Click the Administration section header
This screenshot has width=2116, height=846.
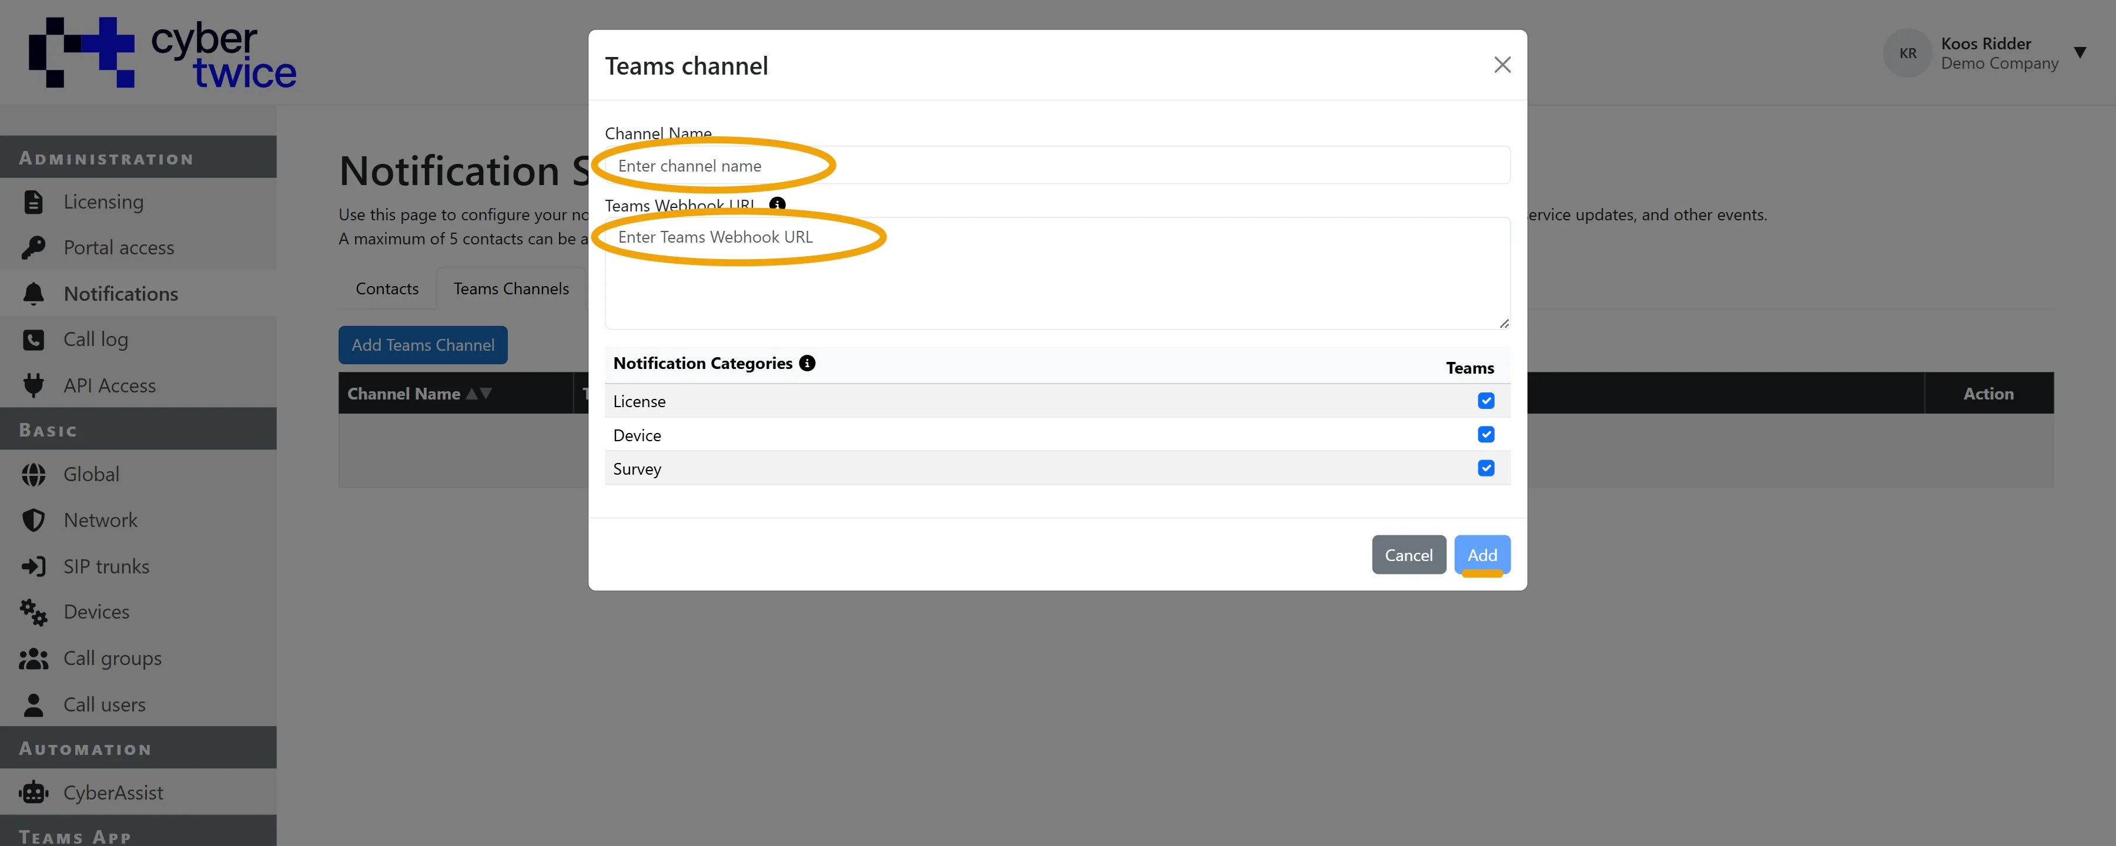click(138, 157)
